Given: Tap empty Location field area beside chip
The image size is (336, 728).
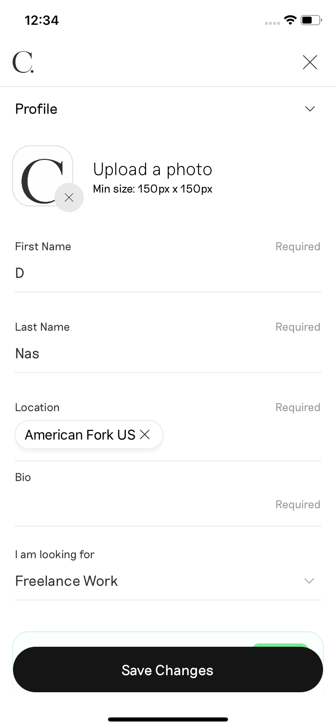Looking at the screenshot, I should (x=242, y=435).
